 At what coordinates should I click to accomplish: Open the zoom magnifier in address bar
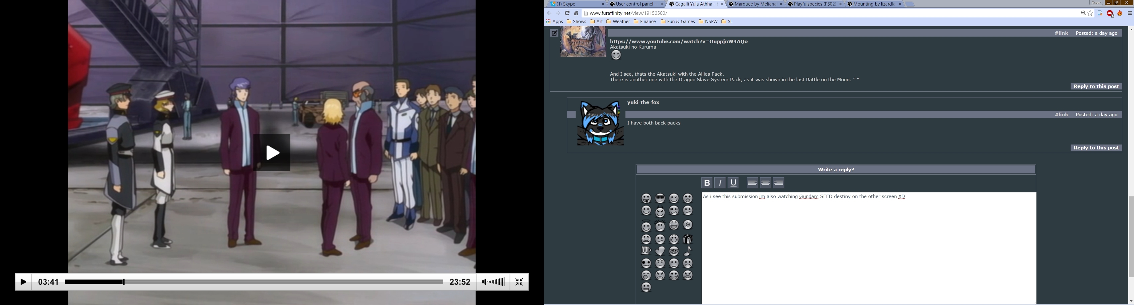1083,13
